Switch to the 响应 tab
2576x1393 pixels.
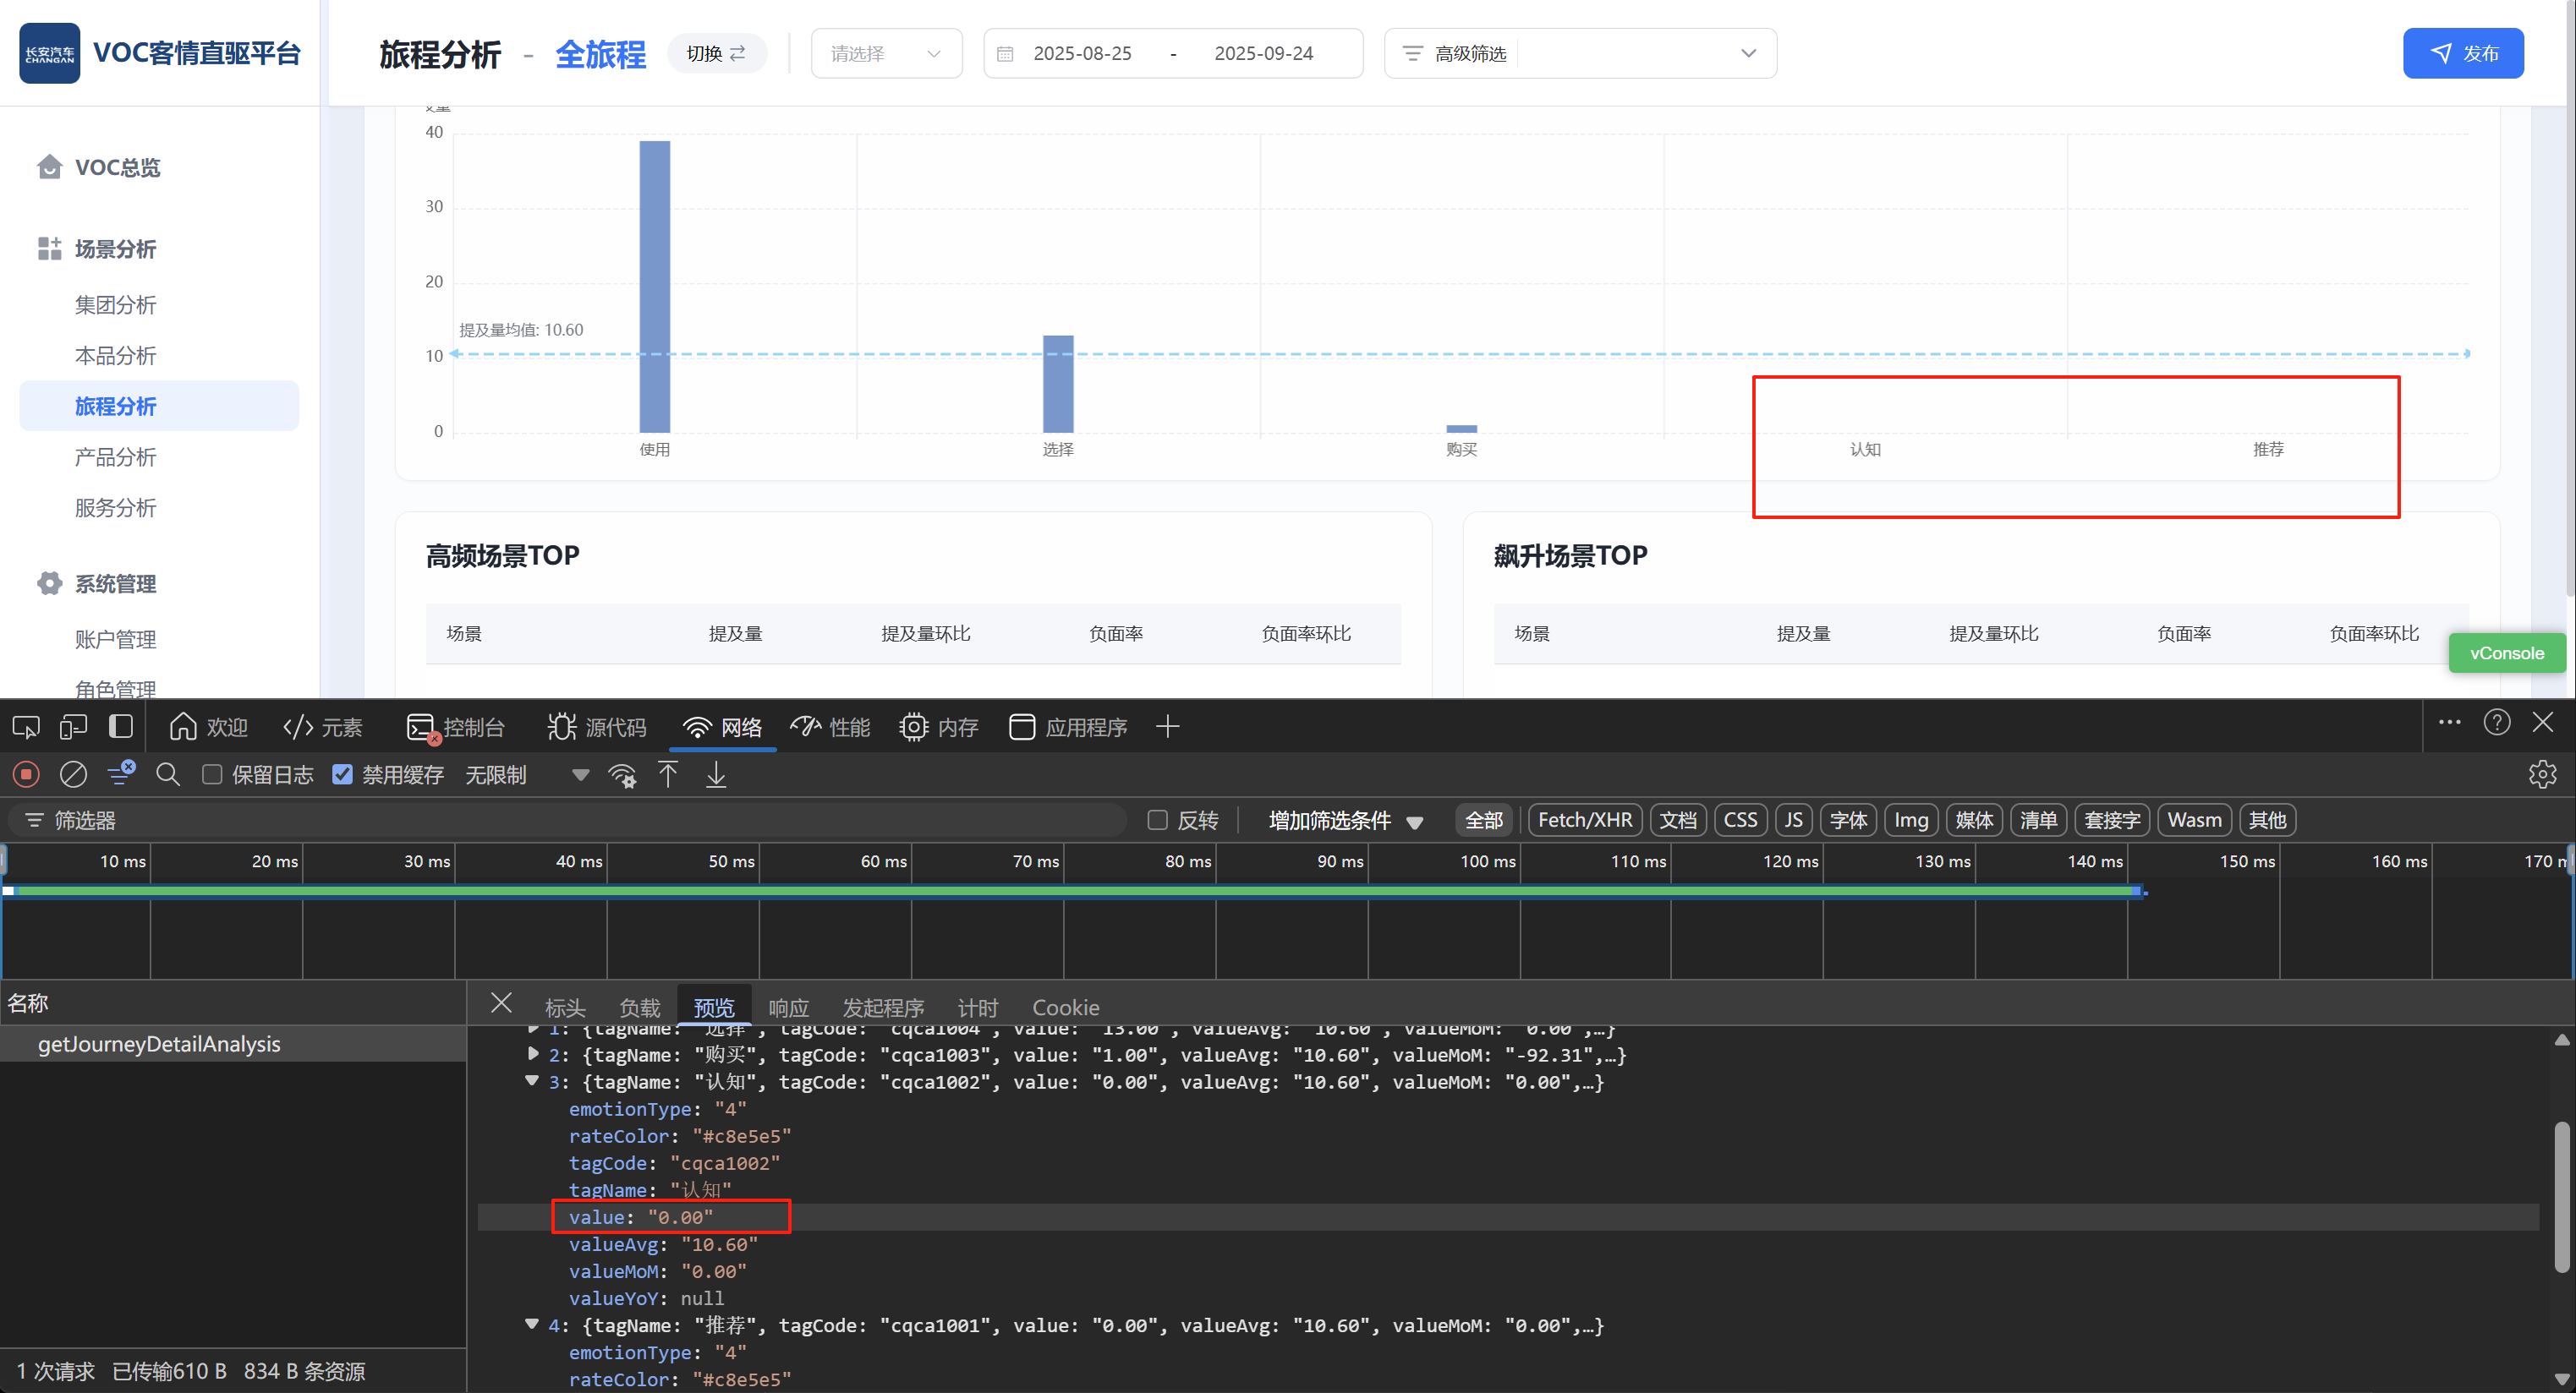coord(788,1008)
